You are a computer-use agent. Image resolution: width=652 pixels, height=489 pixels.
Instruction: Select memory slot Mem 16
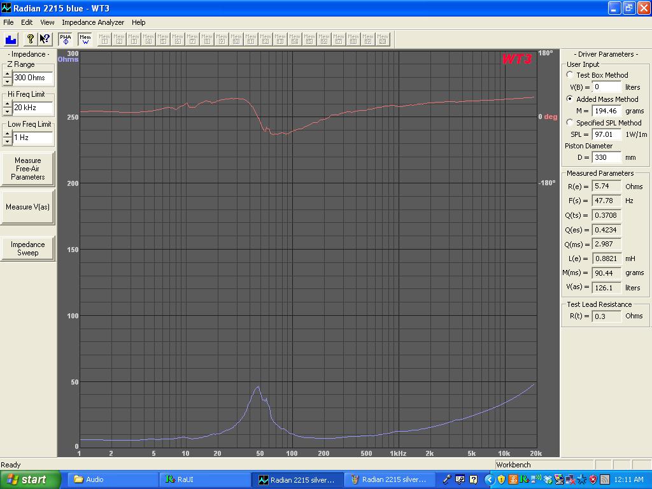tap(324, 39)
